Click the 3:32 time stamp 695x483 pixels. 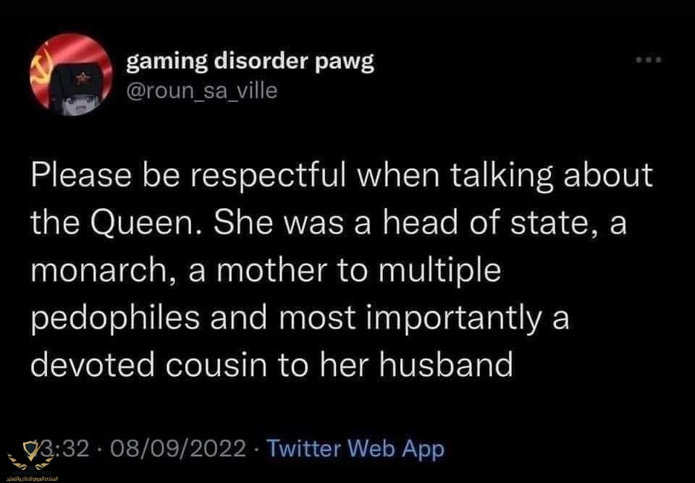64,448
